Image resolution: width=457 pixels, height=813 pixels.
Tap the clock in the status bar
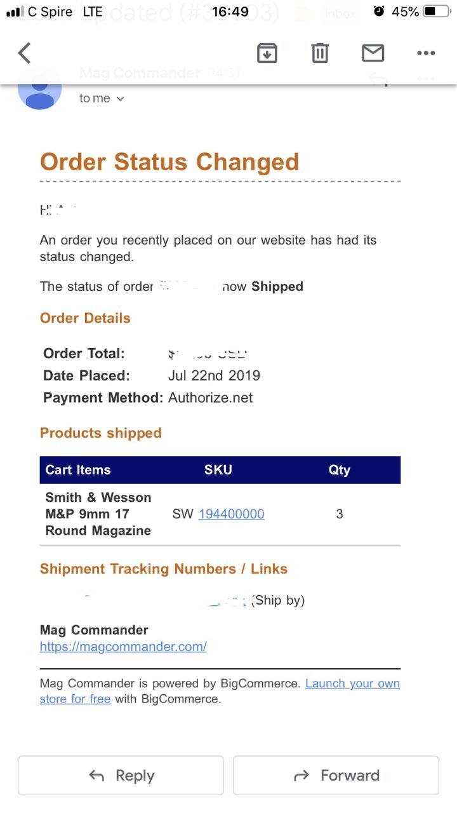(230, 12)
